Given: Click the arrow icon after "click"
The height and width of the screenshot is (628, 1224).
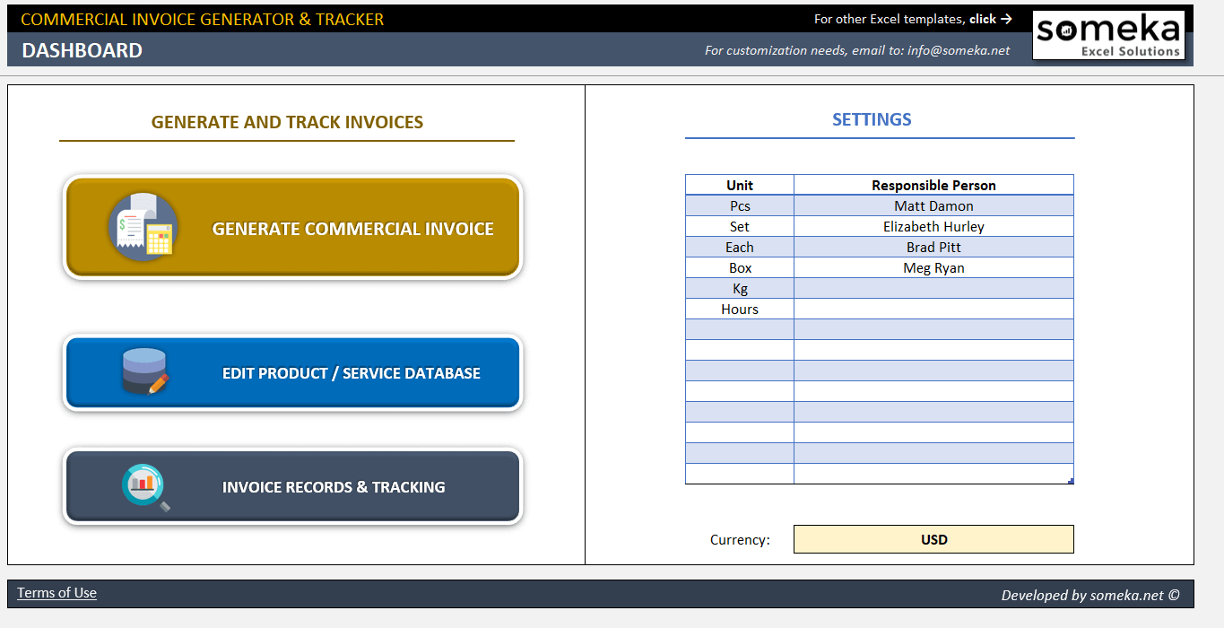Looking at the screenshot, I should tap(1008, 19).
